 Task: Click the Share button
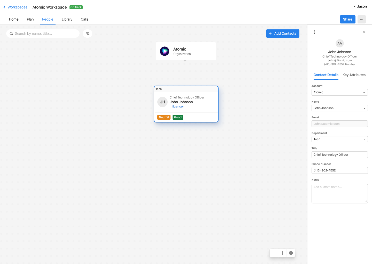[348, 19]
